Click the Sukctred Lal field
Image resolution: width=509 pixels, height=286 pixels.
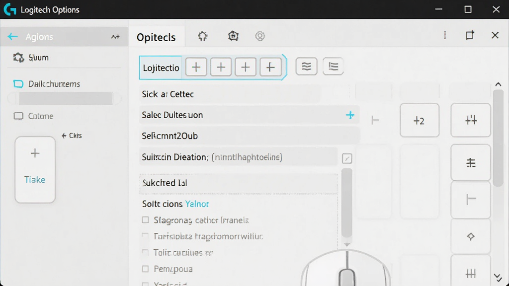pyautogui.click(x=239, y=183)
